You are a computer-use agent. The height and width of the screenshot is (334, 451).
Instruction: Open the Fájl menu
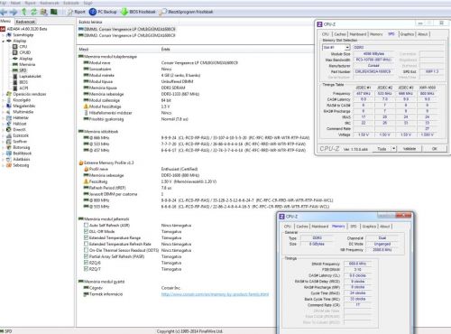tap(4, 3)
